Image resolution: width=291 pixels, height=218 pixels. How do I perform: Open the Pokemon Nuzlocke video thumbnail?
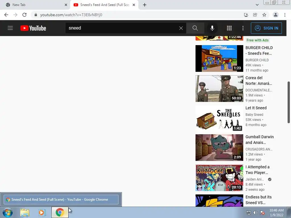tap(219, 178)
